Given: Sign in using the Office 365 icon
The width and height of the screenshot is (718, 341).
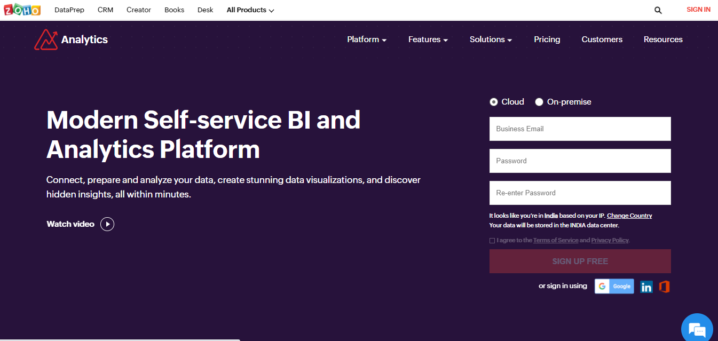Looking at the screenshot, I should click(664, 287).
